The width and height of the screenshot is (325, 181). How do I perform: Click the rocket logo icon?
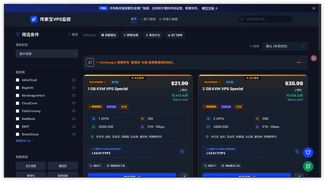click(34, 19)
